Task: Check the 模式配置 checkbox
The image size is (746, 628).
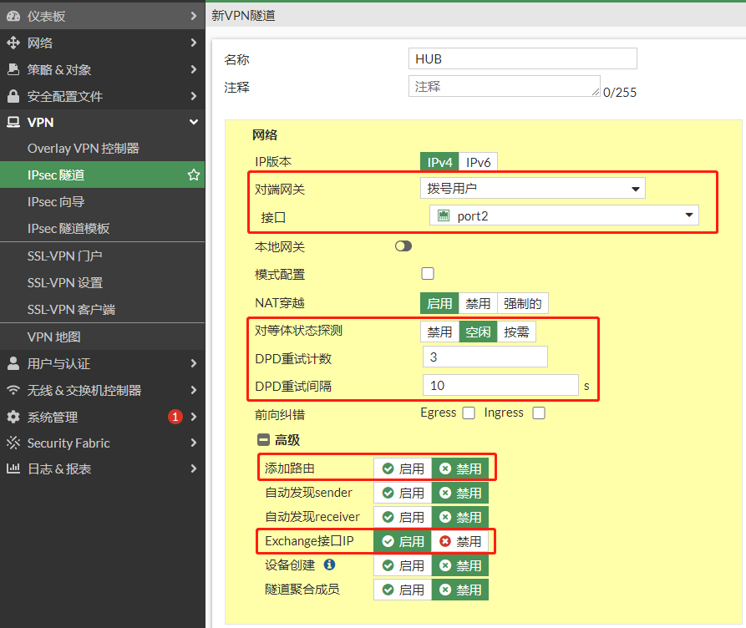Action: (428, 273)
